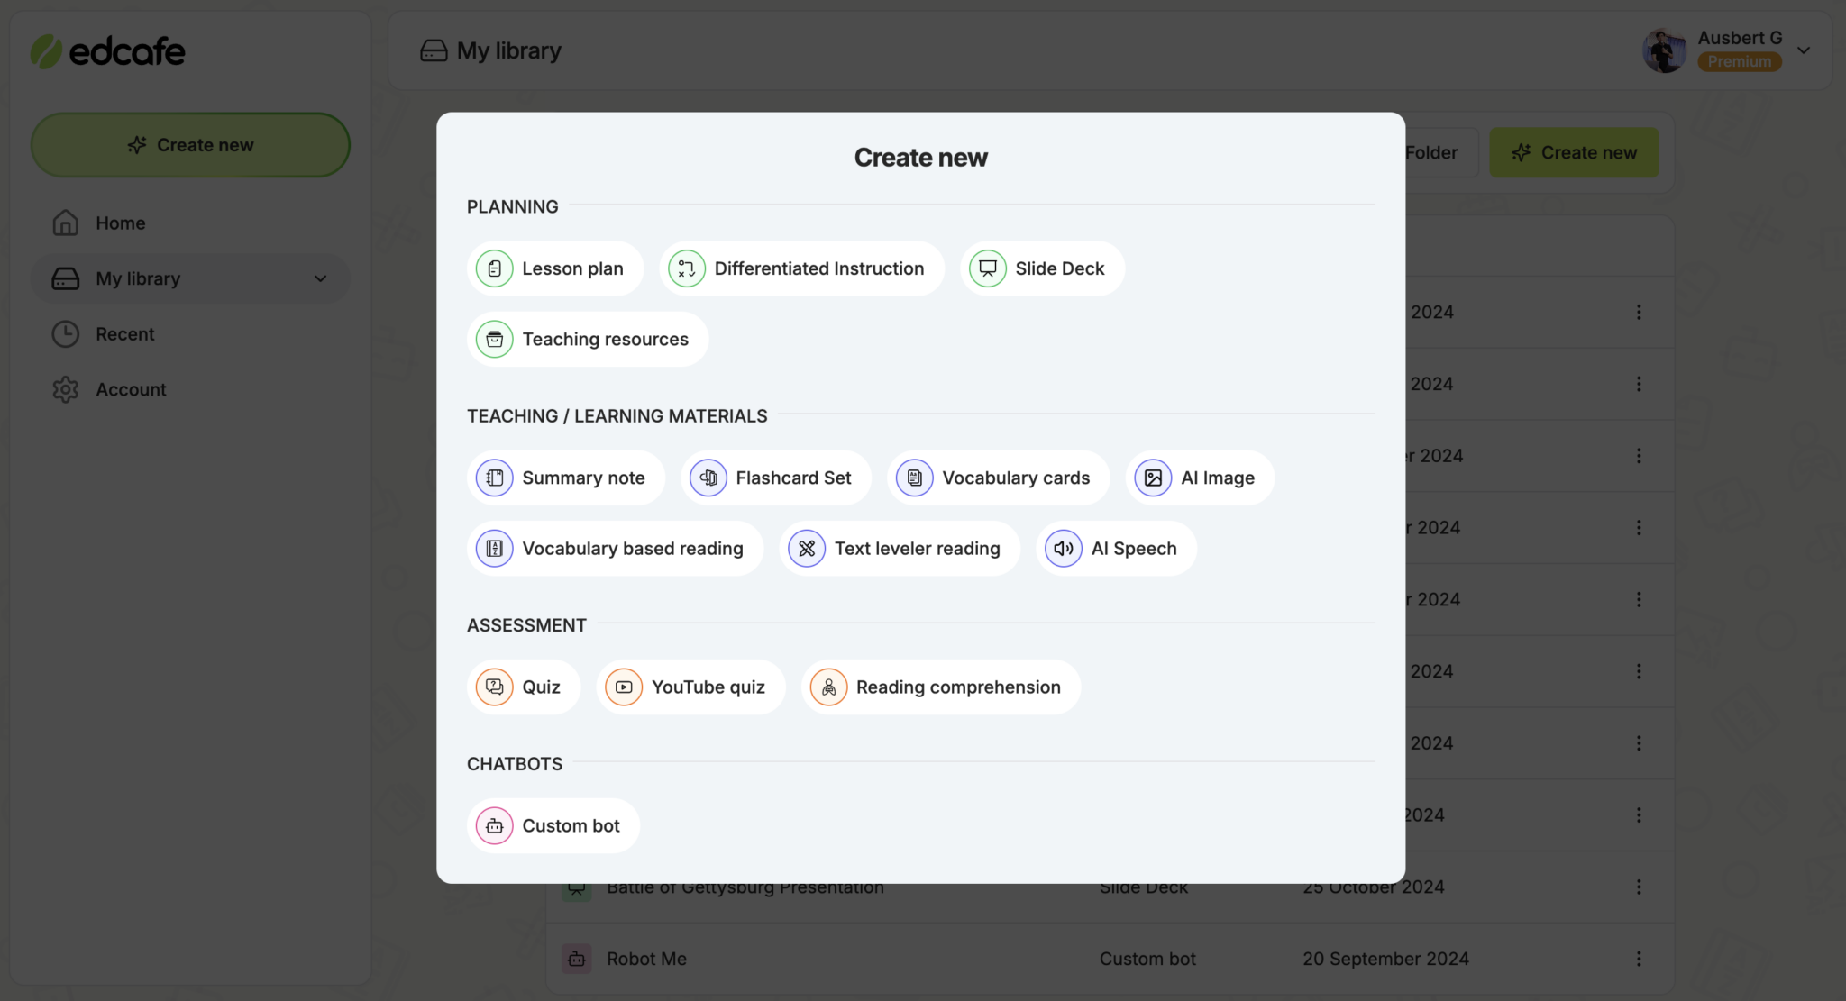Choose the Text leveler reading icon
Screen dimensions: 1846x1001
807,548
